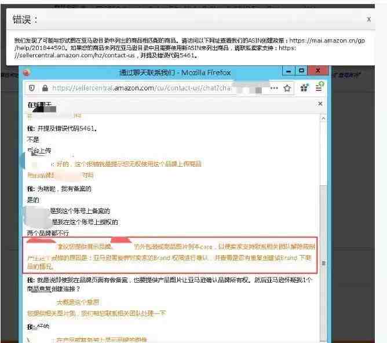This screenshot has width=387, height=343.
Task: Click the Firefox tracking protection shield icon
Action: 32,88
